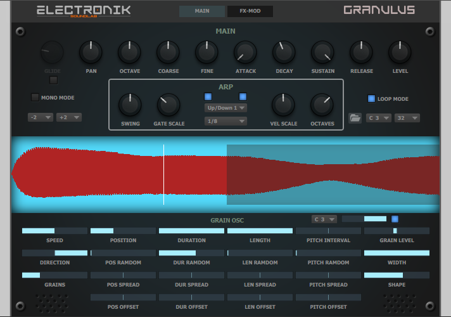Toggle the Mono Mode checkbox
This screenshot has width=451, height=317.
[x=35, y=97]
